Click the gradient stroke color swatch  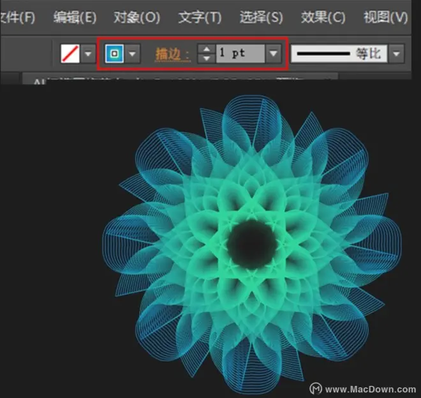114,54
